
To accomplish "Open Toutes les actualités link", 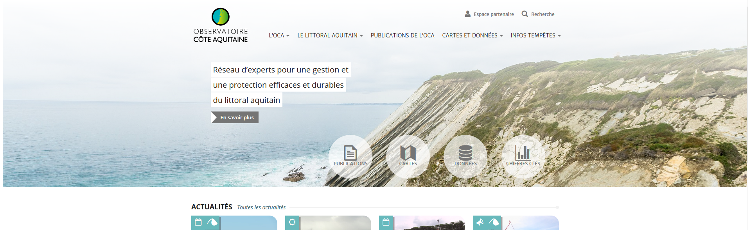I will click(x=261, y=207).
